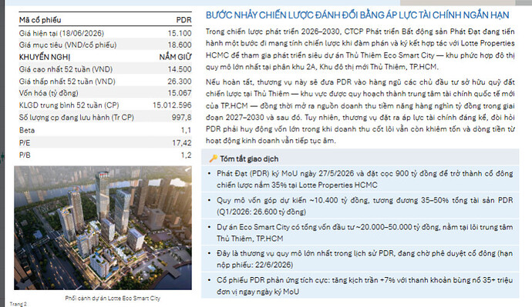Click paragraph starting 'Trong chiến lược phát triển 2026–2030'
Image resolution: width=532 pixels, height=307 pixels.
coord(360,49)
